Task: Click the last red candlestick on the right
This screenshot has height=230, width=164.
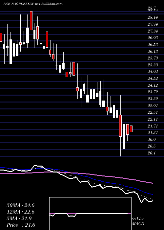Action: [x=131, y=129]
